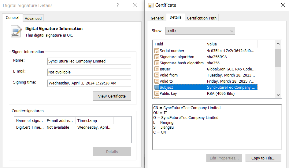The image size is (289, 168).
Task: Click the Value column header
Action: tap(231, 44)
